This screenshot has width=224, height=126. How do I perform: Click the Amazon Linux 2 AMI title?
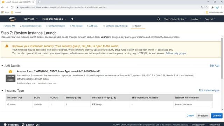point(58,71)
